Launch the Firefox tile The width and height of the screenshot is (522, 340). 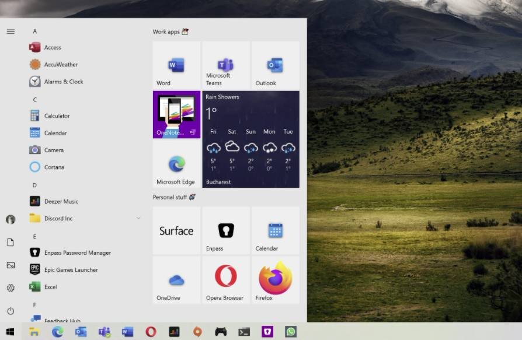(276, 280)
